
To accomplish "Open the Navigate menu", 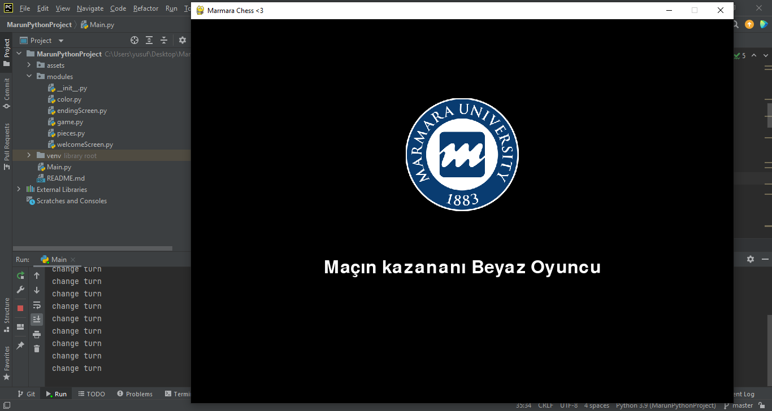I will 90,8.
